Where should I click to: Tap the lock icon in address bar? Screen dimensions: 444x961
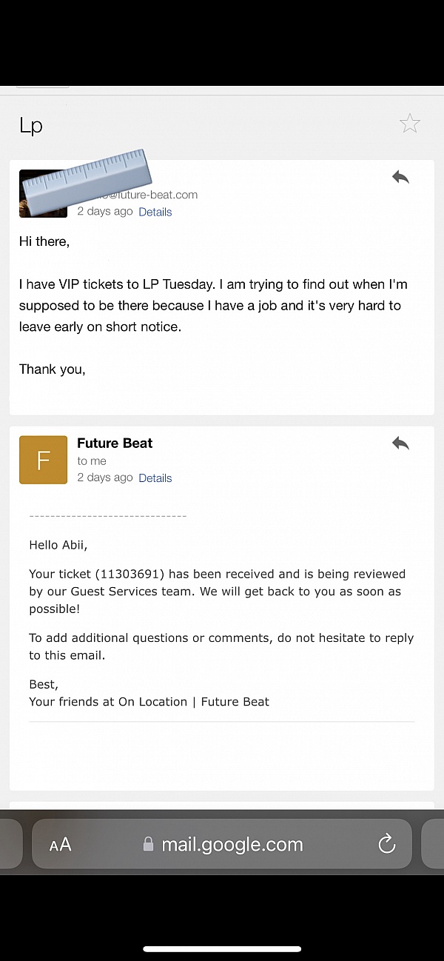click(x=148, y=845)
